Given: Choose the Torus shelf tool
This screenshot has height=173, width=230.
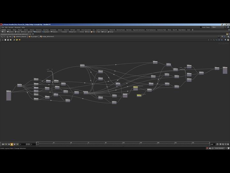Looking at the screenshot, I should [x=25, y=32].
